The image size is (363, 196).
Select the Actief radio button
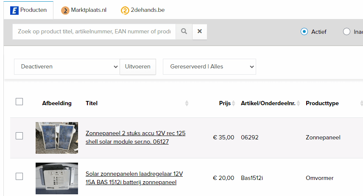304,32
